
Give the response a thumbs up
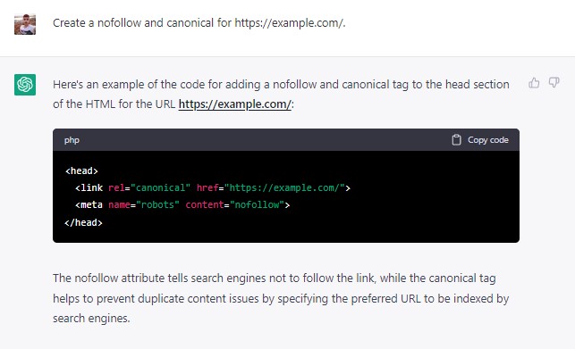(534, 83)
